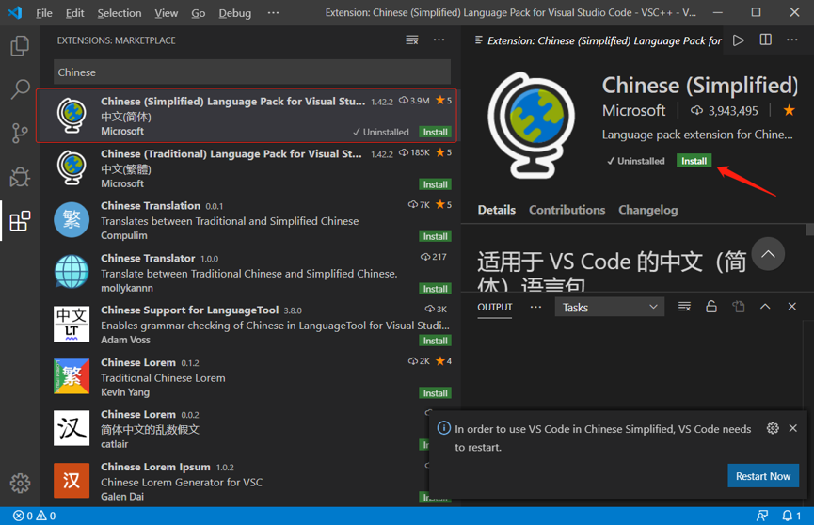The height and width of the screenshot is (525, 814).
Task: Install Chinese Translation by Compulim
Action: [x=435, y=236]
